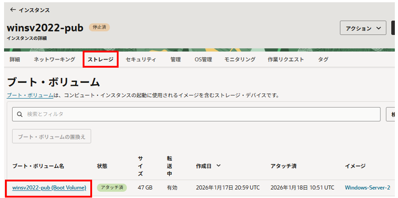Open the ネットワーキング tab
Screen dimensions: 398x198
coord(54,59)
